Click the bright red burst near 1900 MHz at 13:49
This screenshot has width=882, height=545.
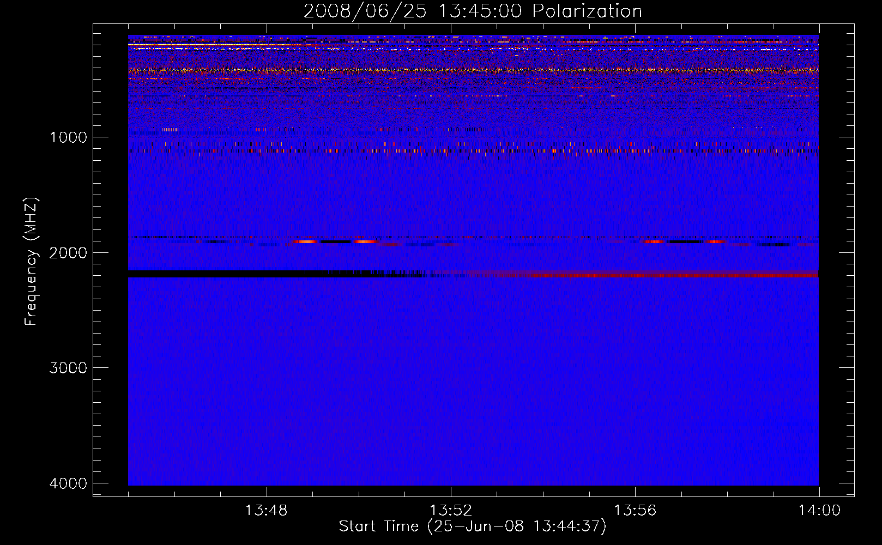point(304,241)
